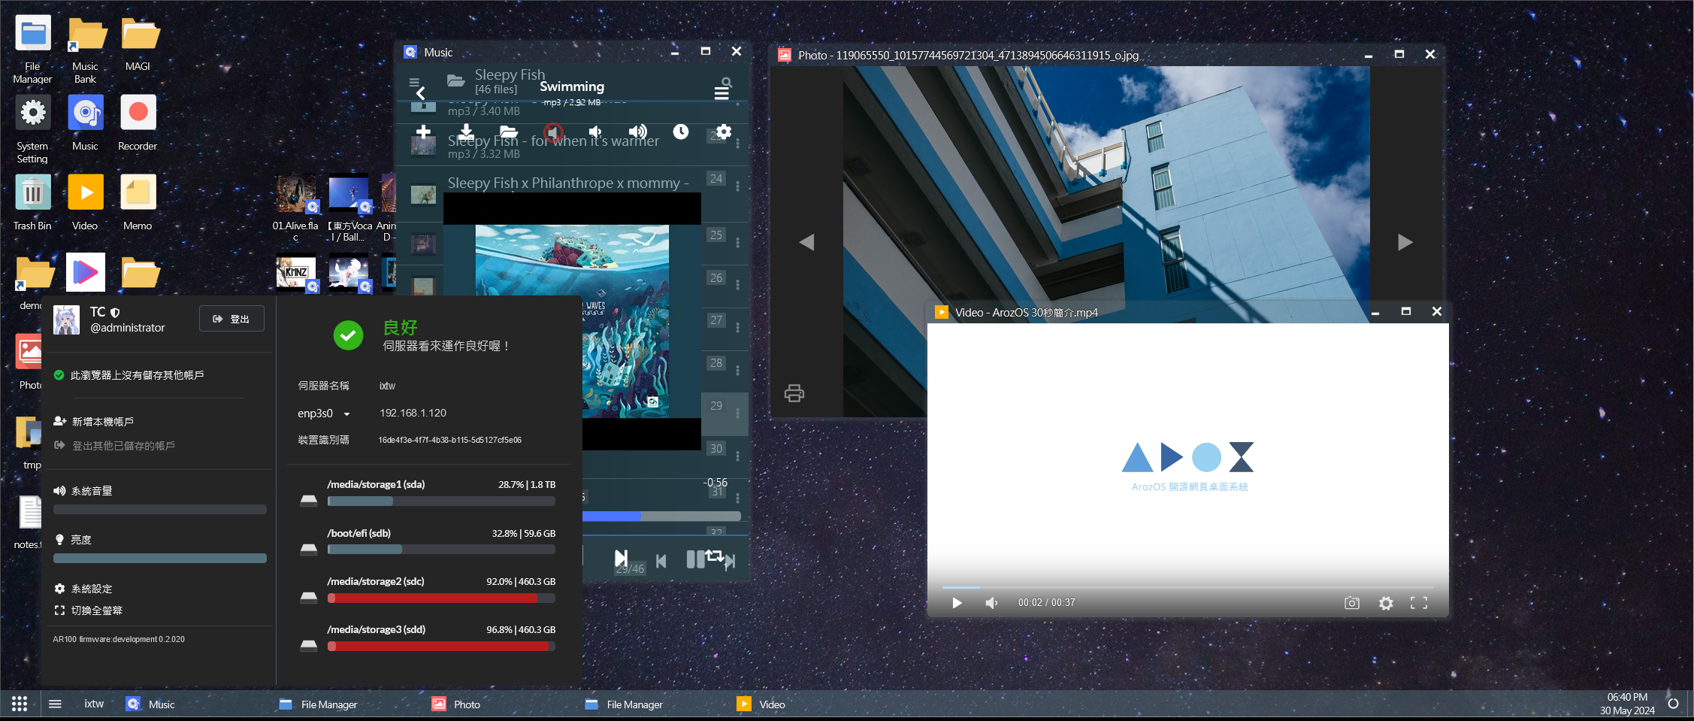Click the download icon in Music toolbar
Viewport: 1694px width, 721px height.
466,132
